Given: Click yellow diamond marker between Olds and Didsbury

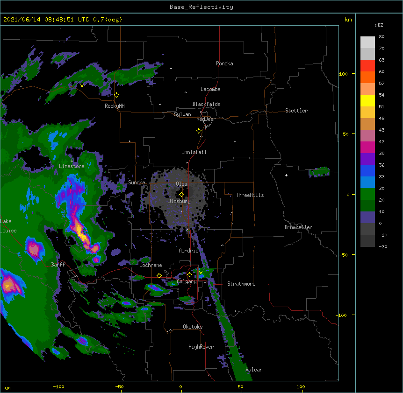Looking at the screenshot, I should pos(181,195).
